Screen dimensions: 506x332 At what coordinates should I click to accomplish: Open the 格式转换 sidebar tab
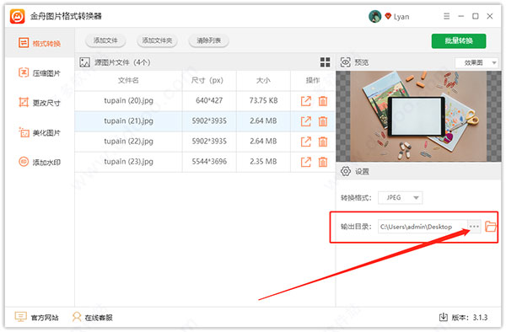click(40, 43)
